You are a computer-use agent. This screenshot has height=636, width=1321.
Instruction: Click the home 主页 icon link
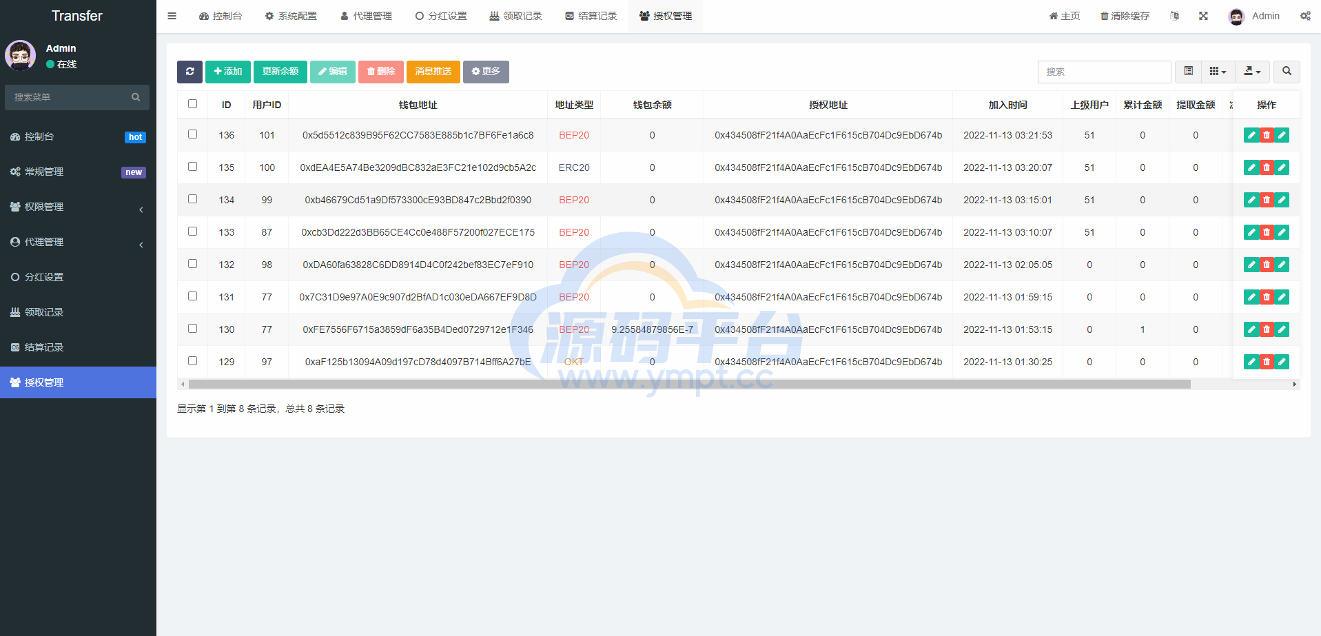click(1065, 16)
